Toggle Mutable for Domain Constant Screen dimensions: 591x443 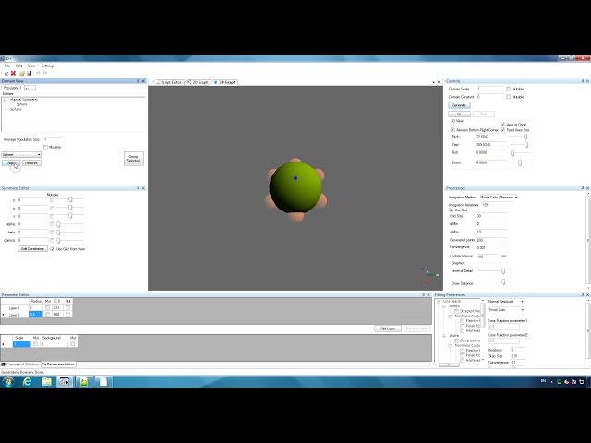[x=509, y=97]
